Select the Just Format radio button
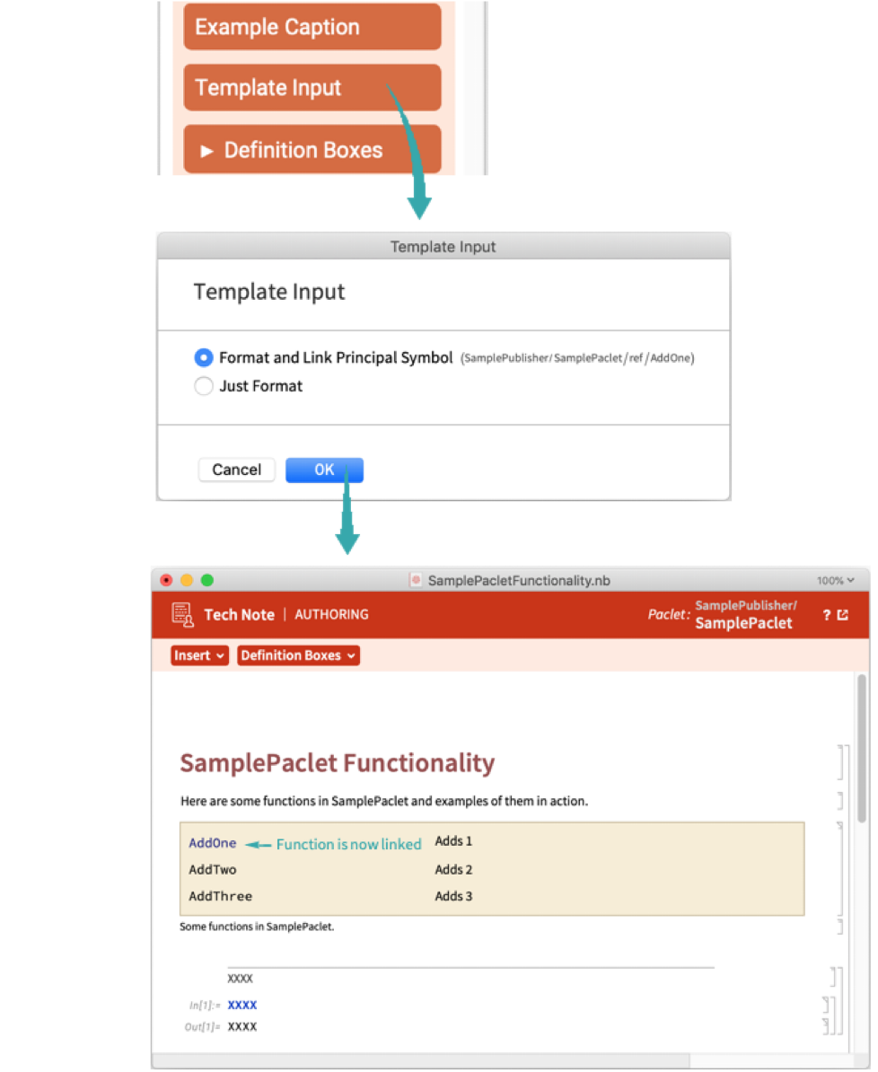Image resolution: width=878 pixels, height=1072 pixels. point(204,386)
